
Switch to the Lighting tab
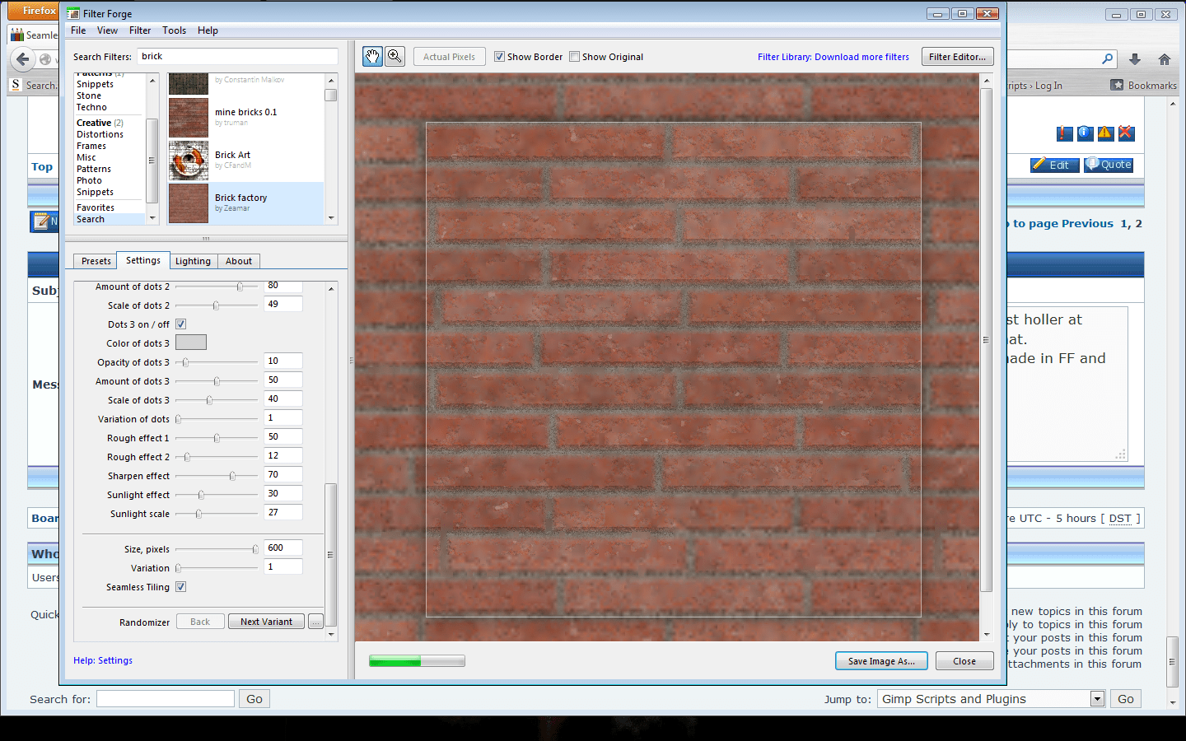click(193, 260)
